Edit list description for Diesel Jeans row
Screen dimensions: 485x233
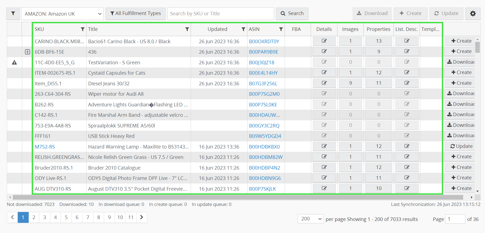pyautogui.click(x=407, y=83)
